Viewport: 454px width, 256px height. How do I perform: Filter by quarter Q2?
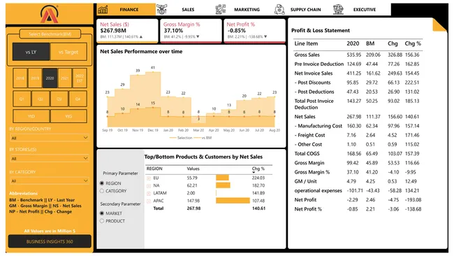(x=41, y=99)
